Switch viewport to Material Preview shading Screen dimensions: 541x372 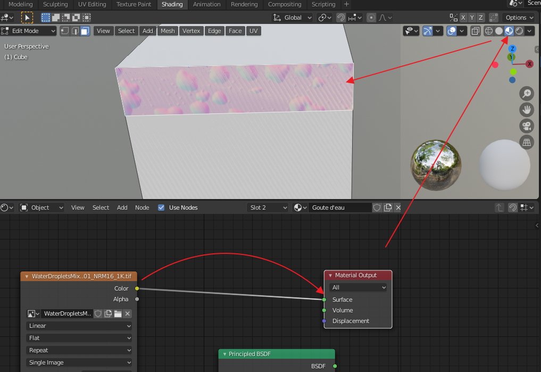509,31
